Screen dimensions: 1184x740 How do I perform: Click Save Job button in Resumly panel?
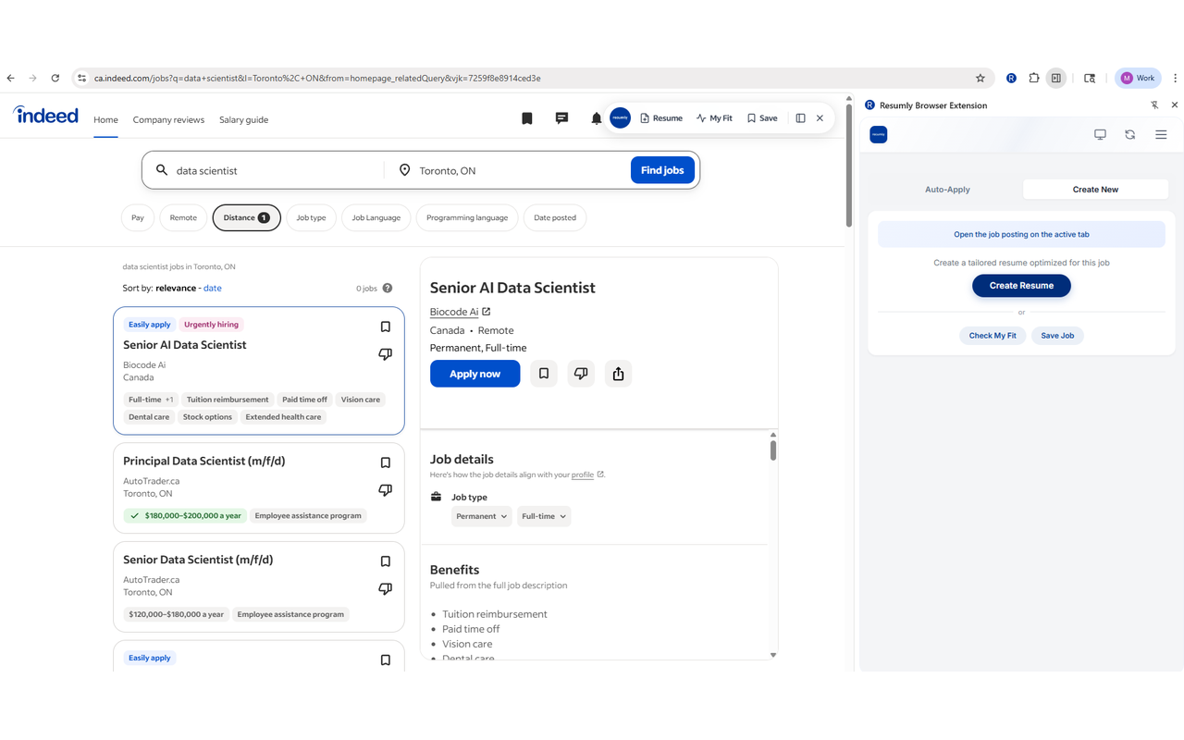[1057, 336]
